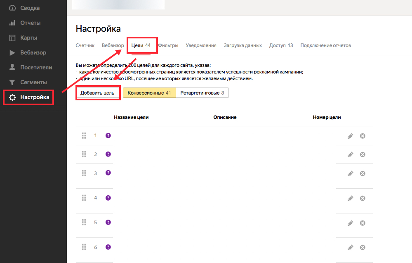Click the drag handle beside goal 3
The width and height of the screenshot is (412, 263).
pos(84,173)
